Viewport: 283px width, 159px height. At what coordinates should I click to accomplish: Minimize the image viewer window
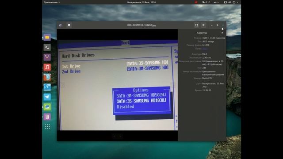tap(212, 26)
